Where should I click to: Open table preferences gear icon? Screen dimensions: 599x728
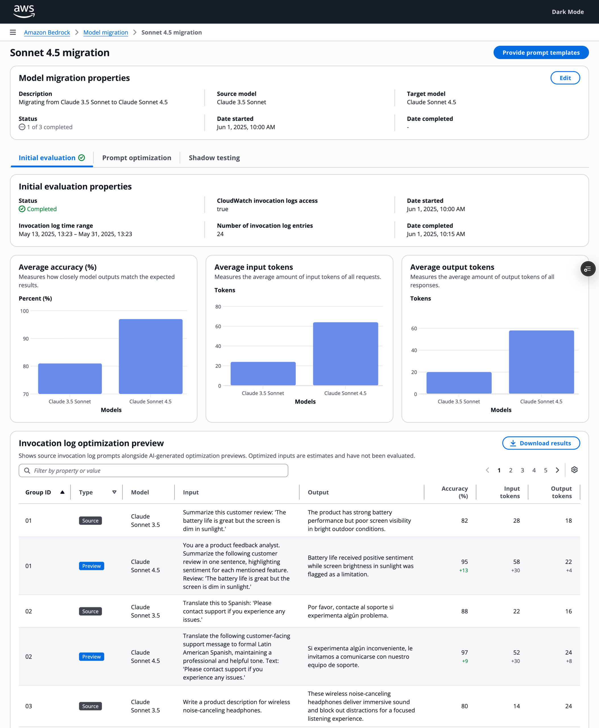[x=574, y=470]
